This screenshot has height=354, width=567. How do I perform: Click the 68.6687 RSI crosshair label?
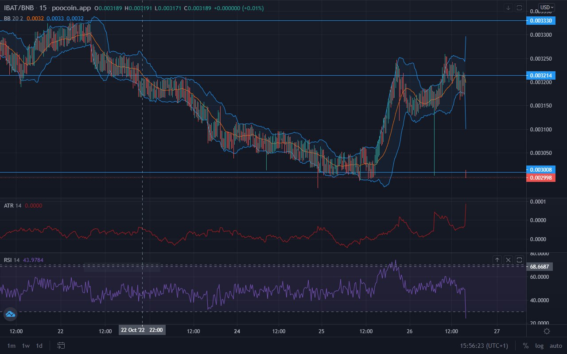pyautogui.click(x=540, y=267)
